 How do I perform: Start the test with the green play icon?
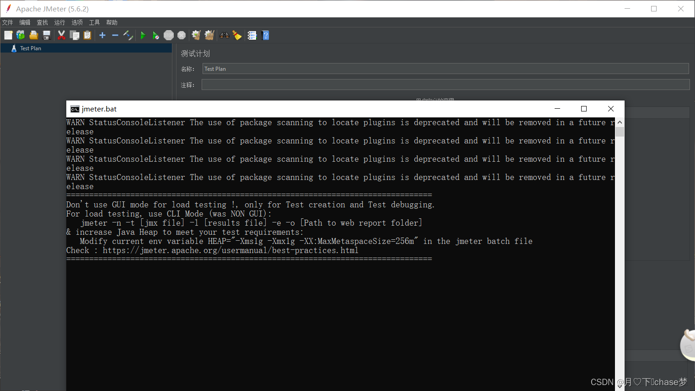[x=143, y=35]
